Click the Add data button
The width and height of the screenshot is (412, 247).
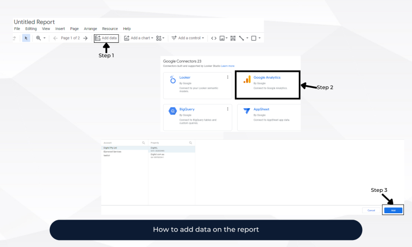[x=106, y=38]
